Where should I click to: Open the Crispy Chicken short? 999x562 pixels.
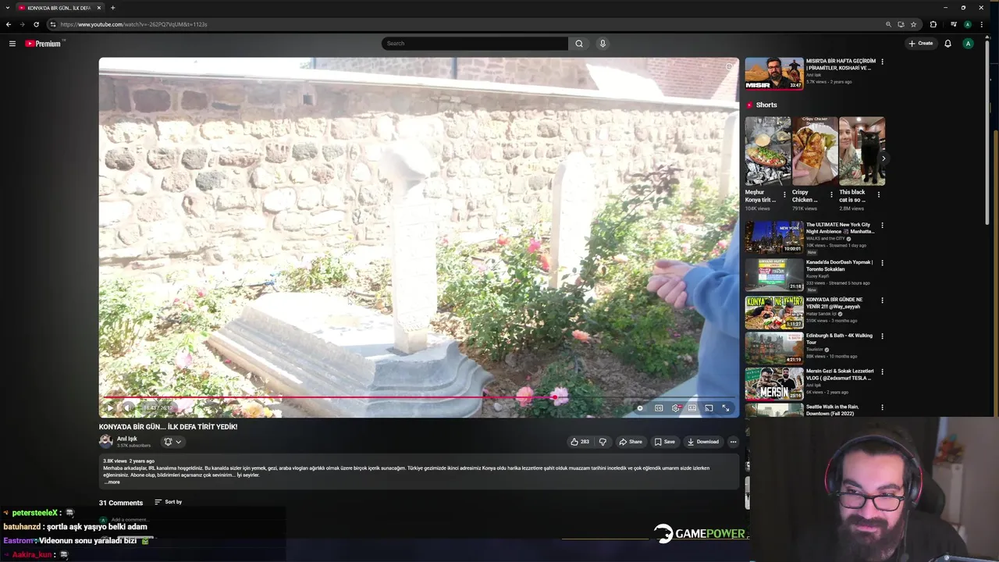click(x=814, y=151)
